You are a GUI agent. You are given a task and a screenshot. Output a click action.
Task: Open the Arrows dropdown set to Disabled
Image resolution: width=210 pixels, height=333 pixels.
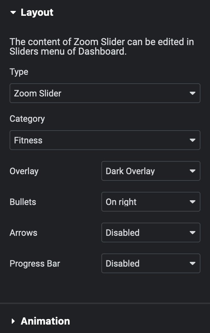tap(151, 233)
